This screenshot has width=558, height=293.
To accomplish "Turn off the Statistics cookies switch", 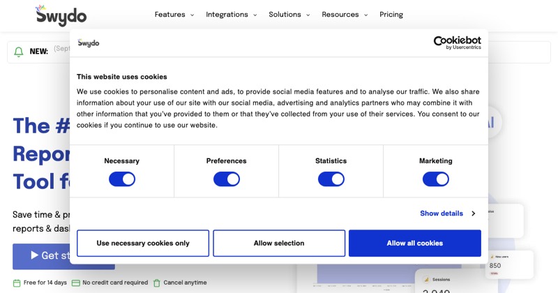I will (x=331, y=179).
